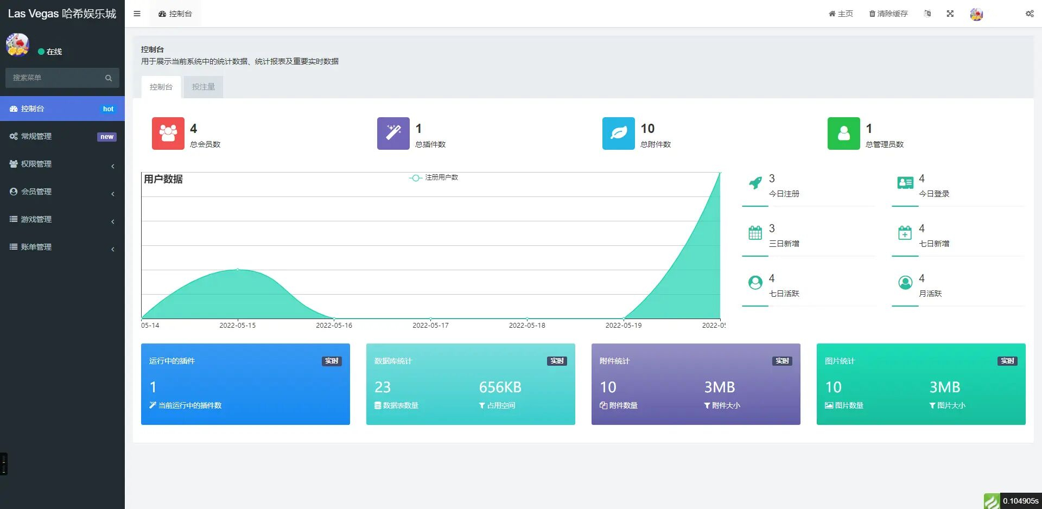Viewport: 1042px width, 509px height.
Task: Click 实时 badge on 运行中的插件 card
Action: [x=332, y=361]
